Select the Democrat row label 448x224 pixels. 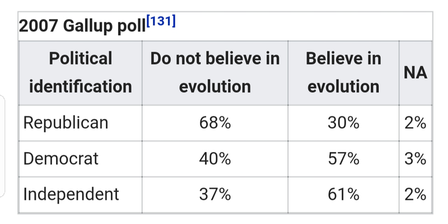pos(60,159)
